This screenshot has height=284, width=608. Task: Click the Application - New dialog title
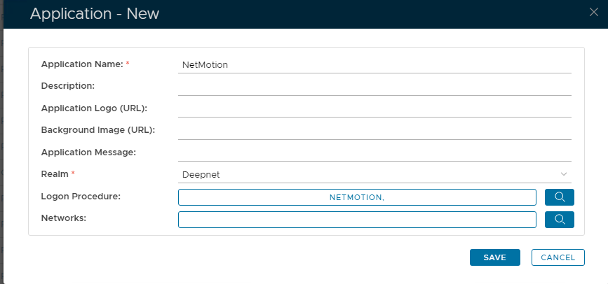click(x=95, y=14)
